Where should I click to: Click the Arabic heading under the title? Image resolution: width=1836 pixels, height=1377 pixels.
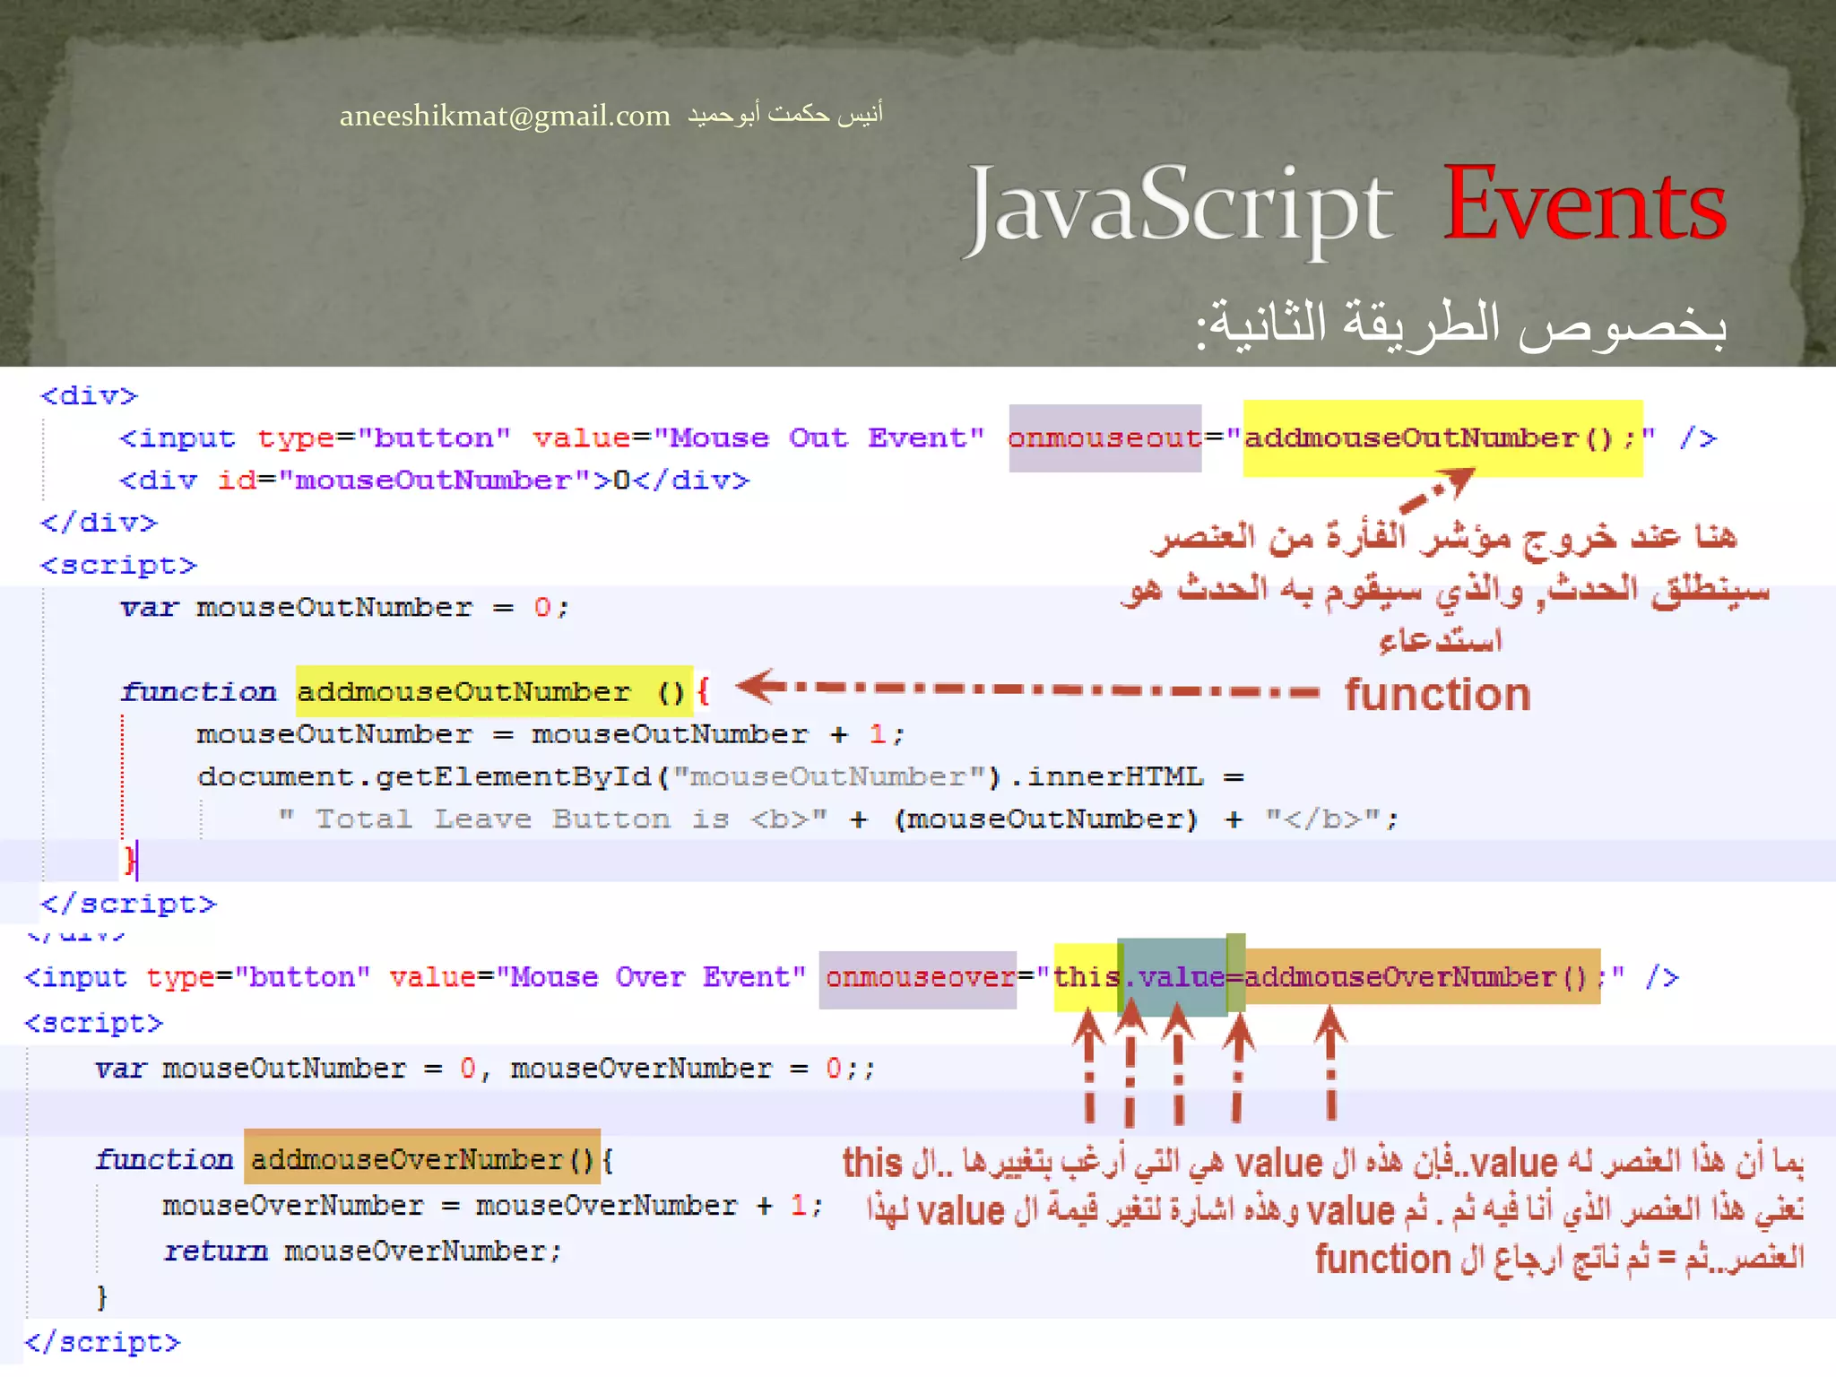pyautogui.click(x=1460, y=325)
